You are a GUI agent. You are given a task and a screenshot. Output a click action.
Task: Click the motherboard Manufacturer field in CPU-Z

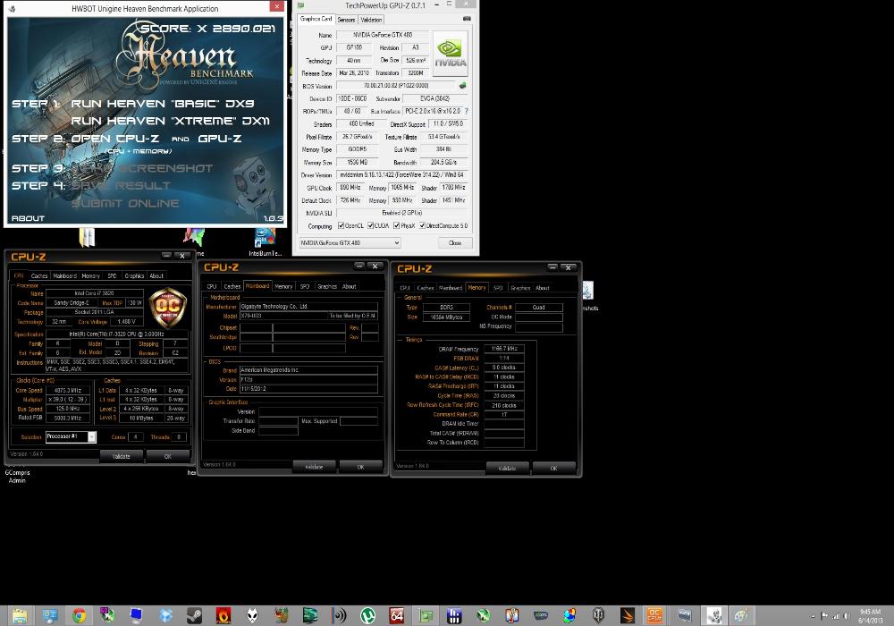[308, 306]
